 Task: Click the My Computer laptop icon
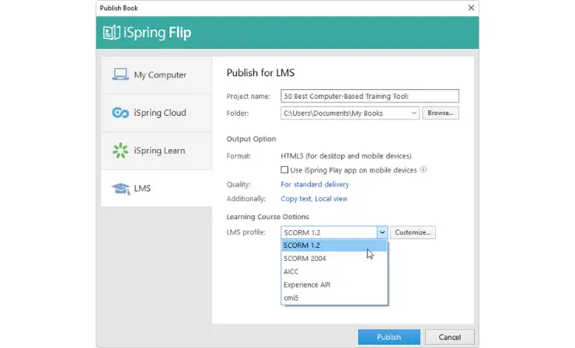pos(120,75)
